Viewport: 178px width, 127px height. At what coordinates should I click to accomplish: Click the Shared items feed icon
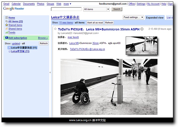pos(7,29)
